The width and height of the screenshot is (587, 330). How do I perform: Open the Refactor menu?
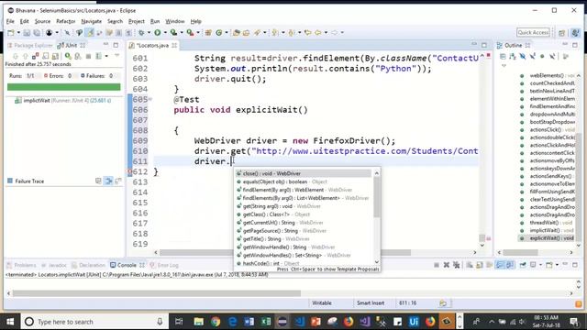click(65, 21)
